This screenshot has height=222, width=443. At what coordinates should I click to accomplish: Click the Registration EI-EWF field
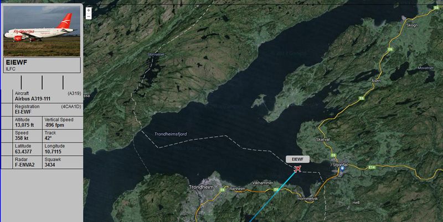point(48,109)
